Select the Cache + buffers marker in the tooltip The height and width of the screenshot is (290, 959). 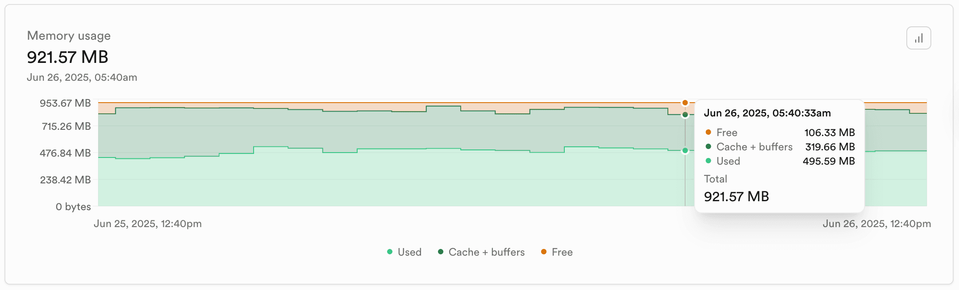pos(709,146)
